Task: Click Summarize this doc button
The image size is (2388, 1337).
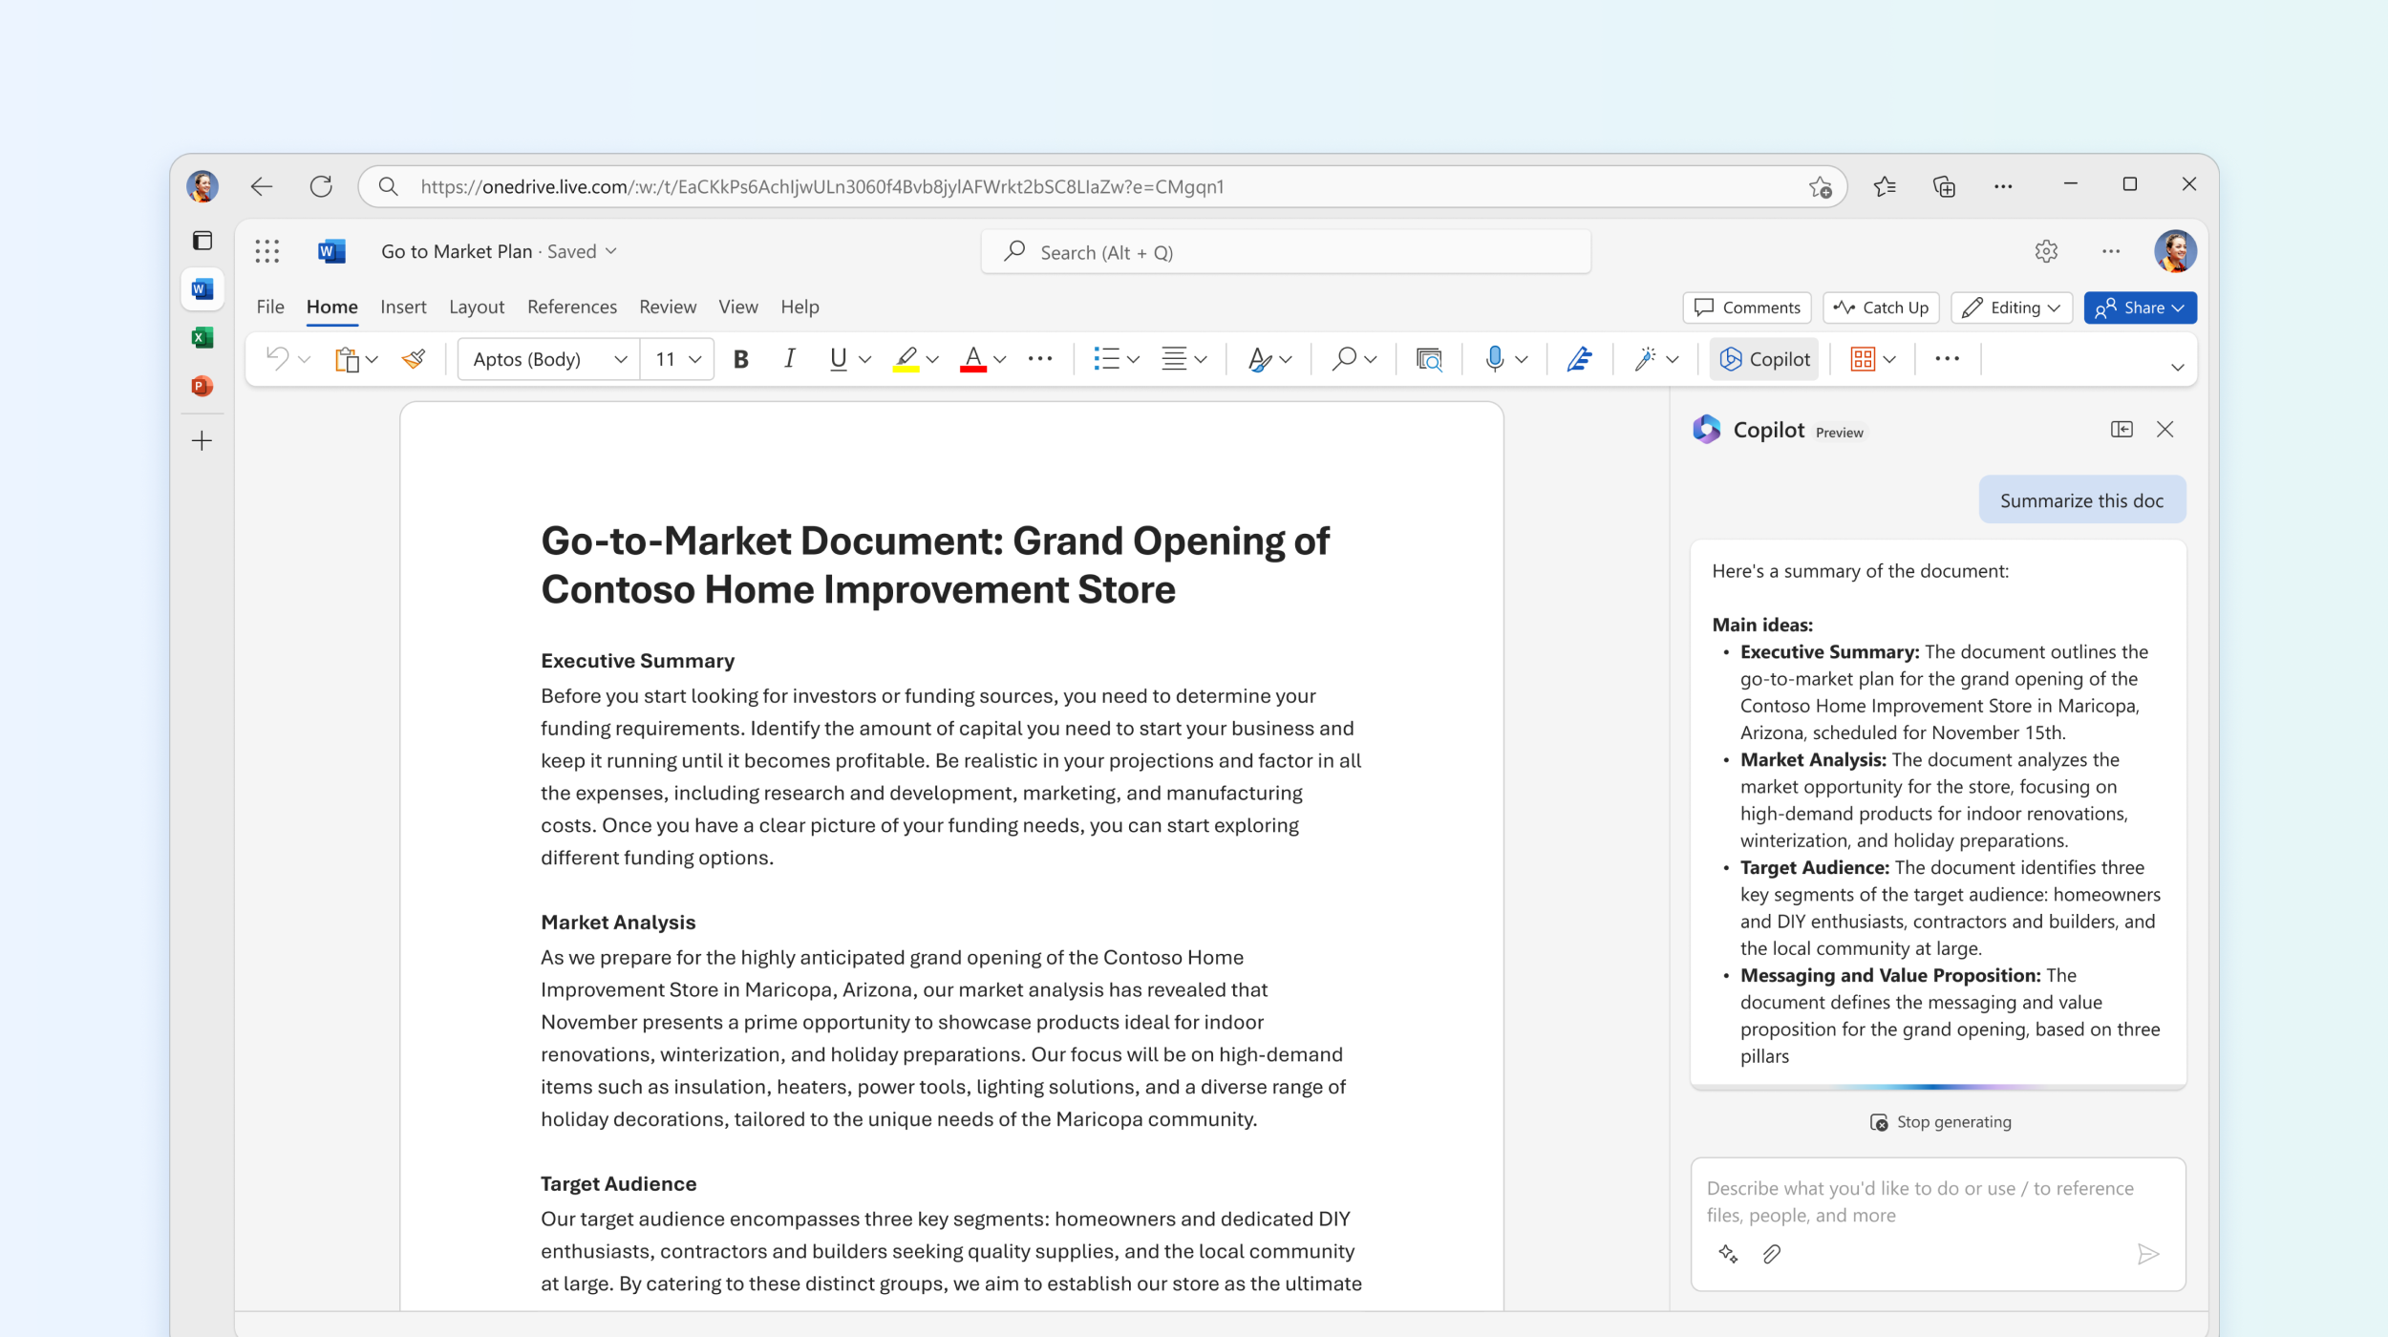Action: coord(2081,500)
